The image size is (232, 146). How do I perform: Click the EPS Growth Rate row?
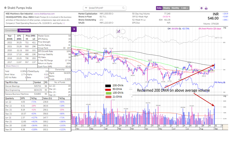(54, 51)
